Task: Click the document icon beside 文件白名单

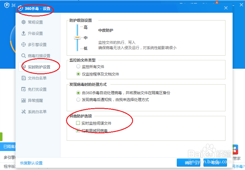Action: pos(24,78)
